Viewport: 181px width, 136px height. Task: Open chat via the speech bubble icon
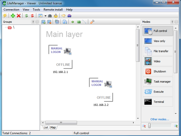[x=63, y=16]
